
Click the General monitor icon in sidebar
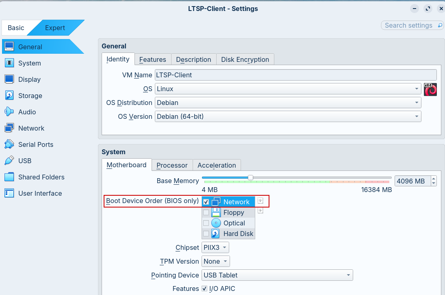(x=9, y=47)
